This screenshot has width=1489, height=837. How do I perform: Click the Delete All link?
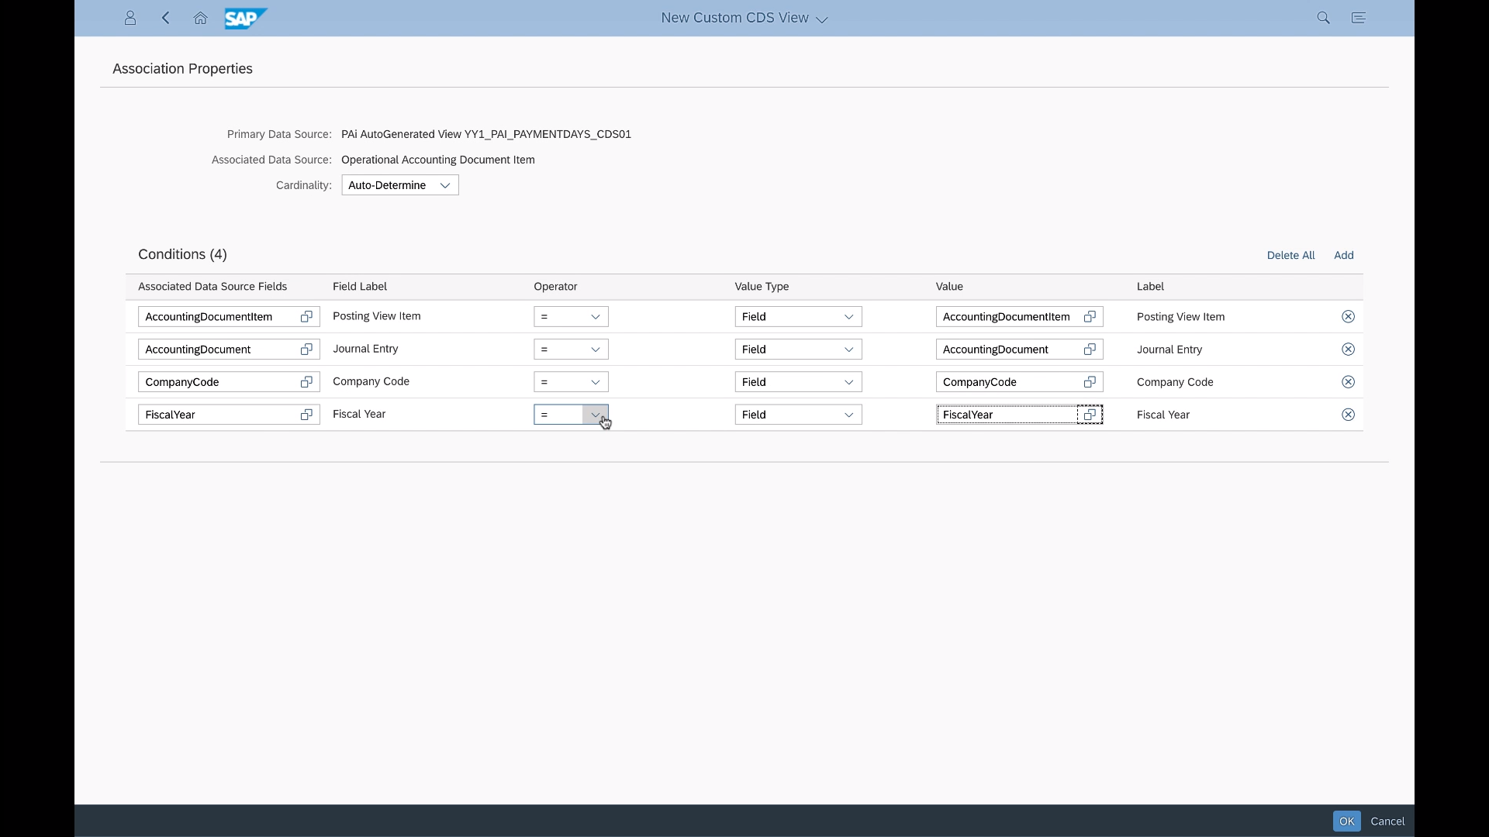tap(1290, 255)
